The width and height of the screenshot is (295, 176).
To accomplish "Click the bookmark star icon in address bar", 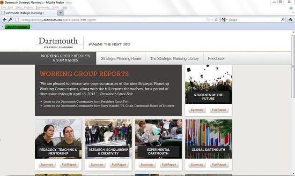I will [208, 20].
